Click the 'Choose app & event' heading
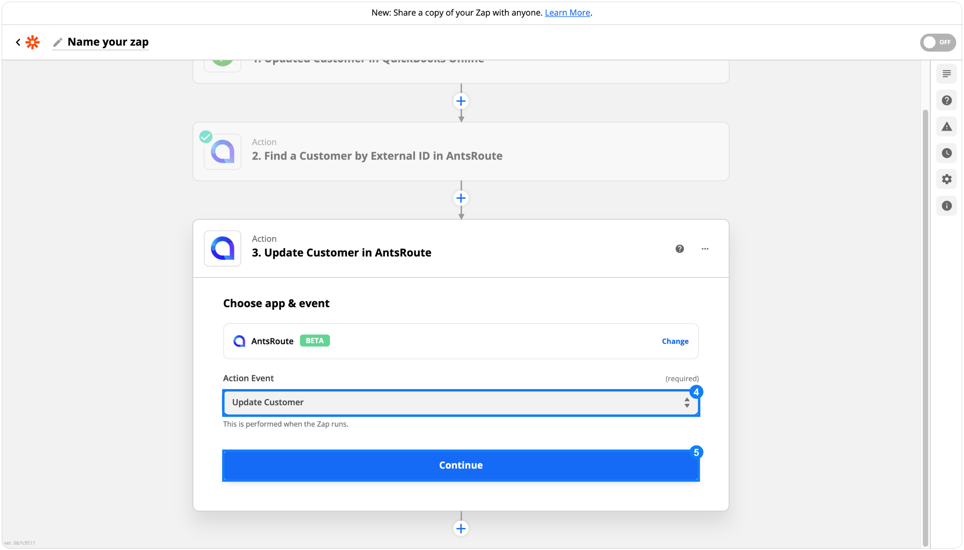Viewport: 964px width, 550px height. [276, 303]
